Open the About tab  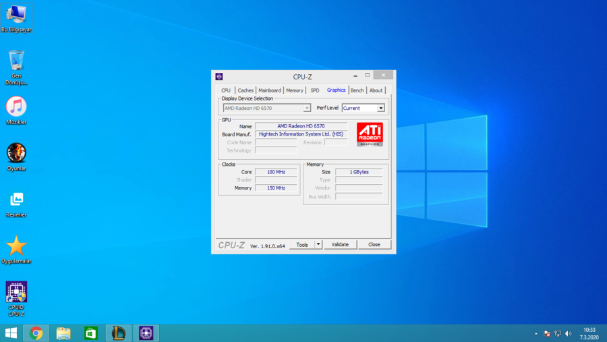coord(376,90)
